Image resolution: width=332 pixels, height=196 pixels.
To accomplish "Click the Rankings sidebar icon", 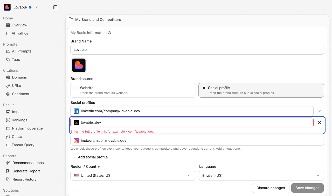I will pyautogui.click(x=8, y=120).
